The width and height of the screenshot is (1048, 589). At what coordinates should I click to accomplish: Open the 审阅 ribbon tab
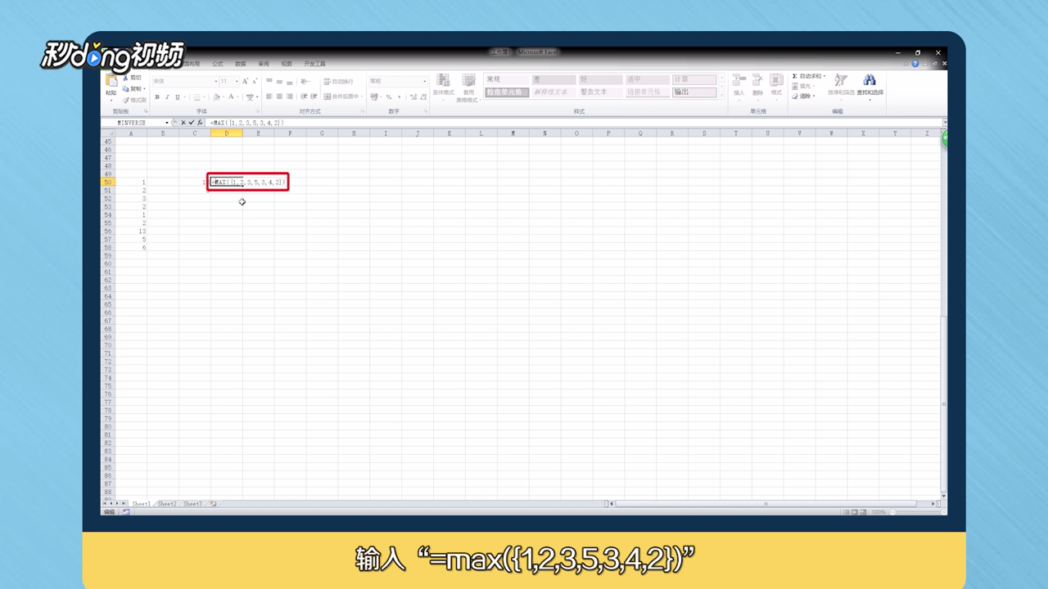pos(263,63)
